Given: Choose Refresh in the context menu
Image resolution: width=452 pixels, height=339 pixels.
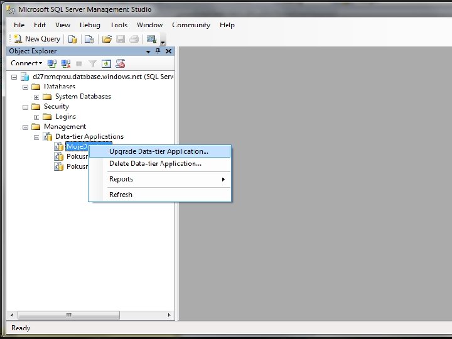Looking at the screenshot, I should [x=159, y=195].
